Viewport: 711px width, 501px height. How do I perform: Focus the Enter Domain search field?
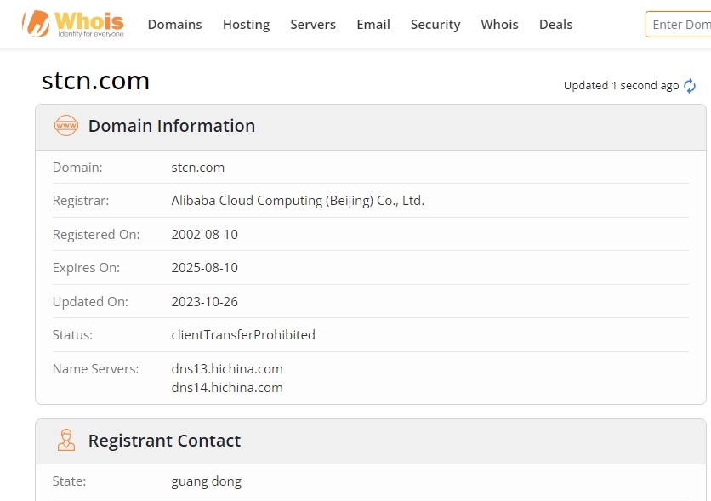click(x=679, y=25)
